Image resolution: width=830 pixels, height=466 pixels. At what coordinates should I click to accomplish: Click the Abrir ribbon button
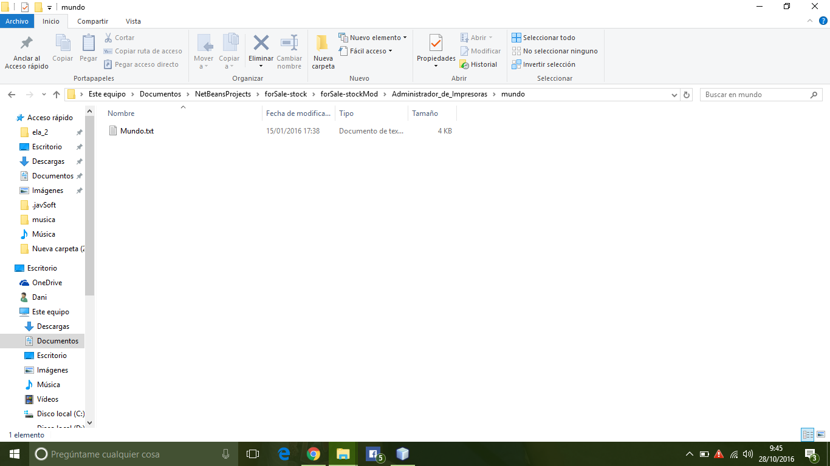pos(477,38)
